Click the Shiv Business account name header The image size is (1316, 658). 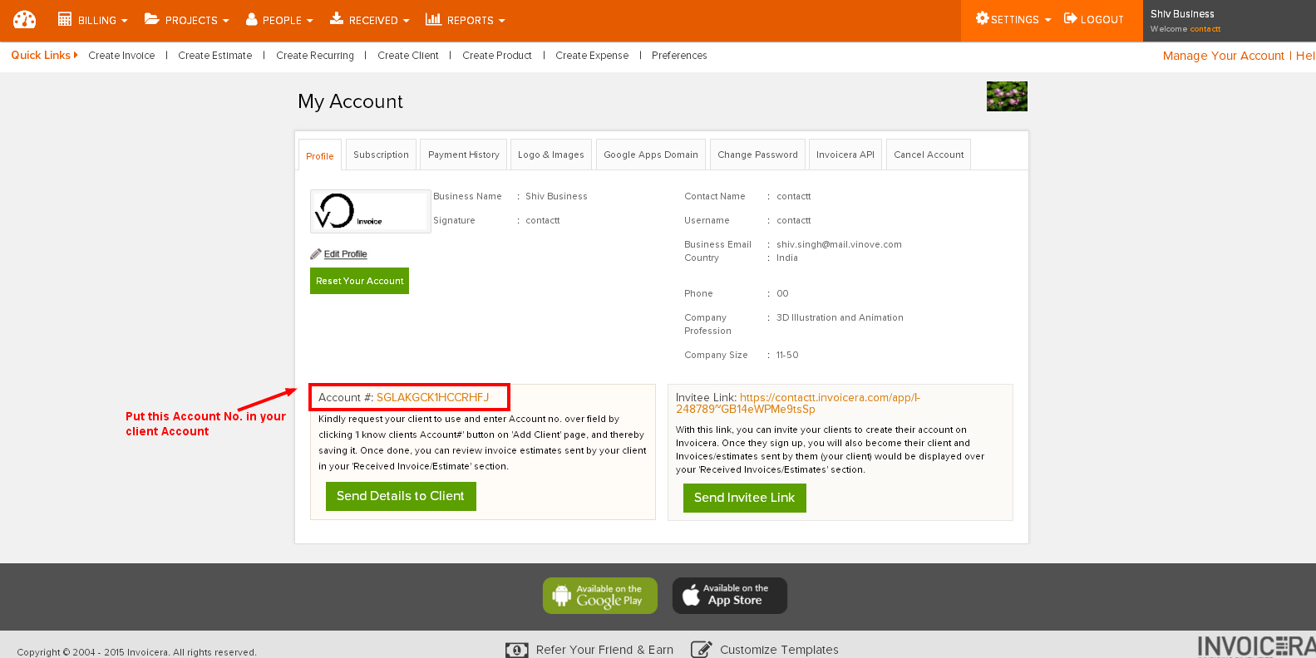(1182, 14)
